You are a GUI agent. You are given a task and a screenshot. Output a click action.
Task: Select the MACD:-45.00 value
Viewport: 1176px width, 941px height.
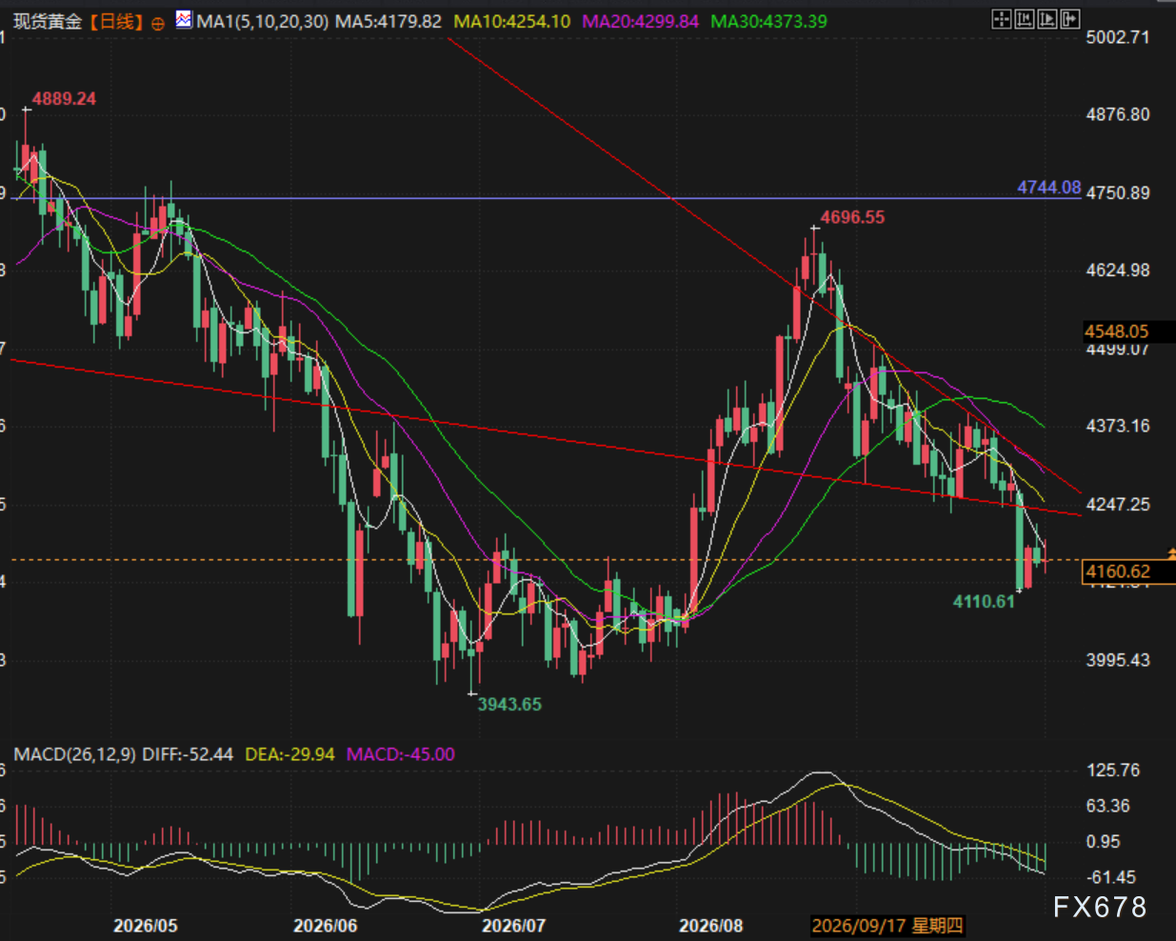pyautogui.click(x=401, y=754)
